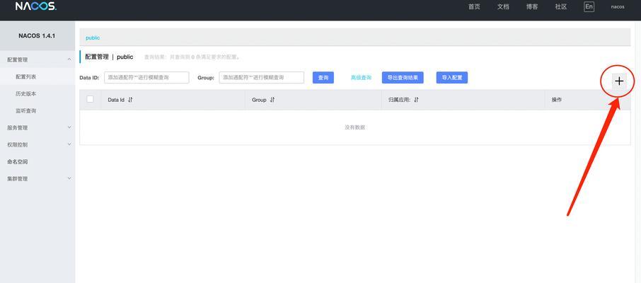Open the 文档 top menu item
The width and height of the screenshot is (641, 283).
click(503, 6)
